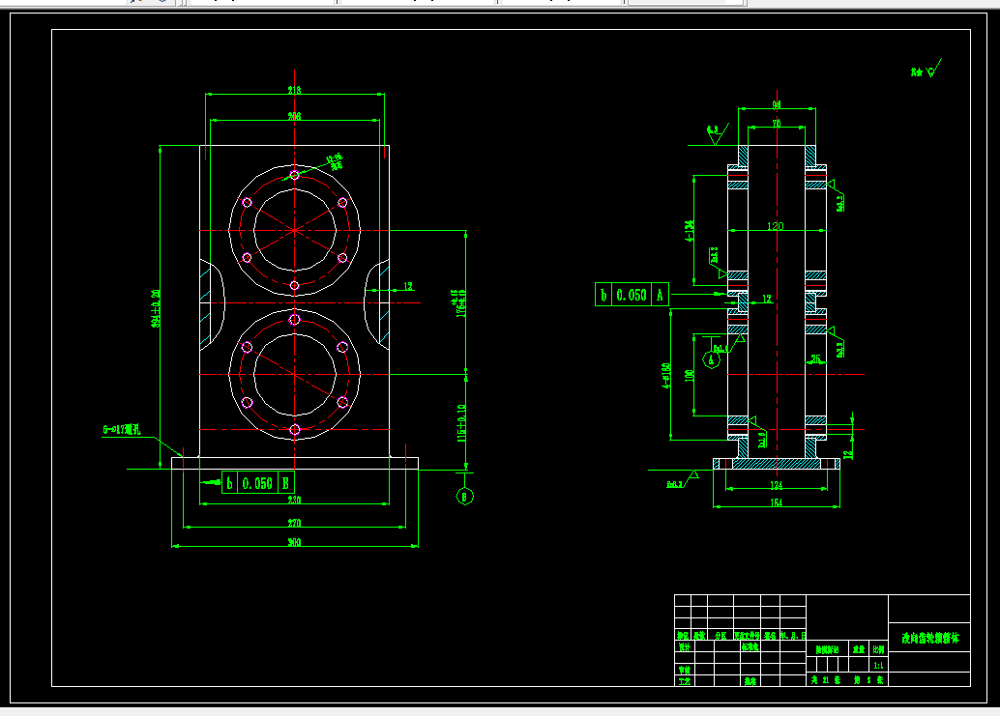Pick the 25 dimension text in section view
The width and height of the screenshot is (1000, 716).
point(815,359)
